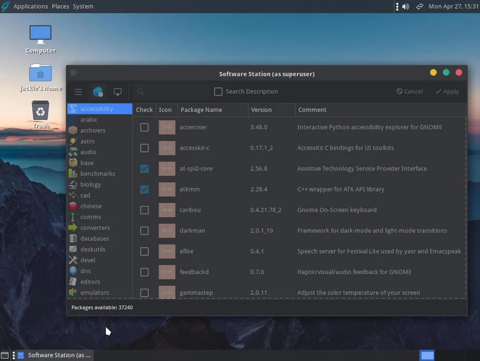Check the accerciser package checkbox
The width and height of the screenshot is (480, 361).
click(144, 127)
